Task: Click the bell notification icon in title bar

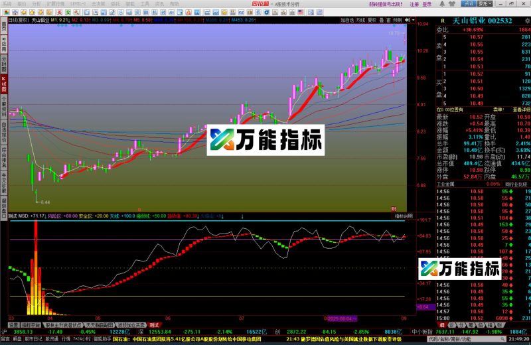Action: click(442, 4)
